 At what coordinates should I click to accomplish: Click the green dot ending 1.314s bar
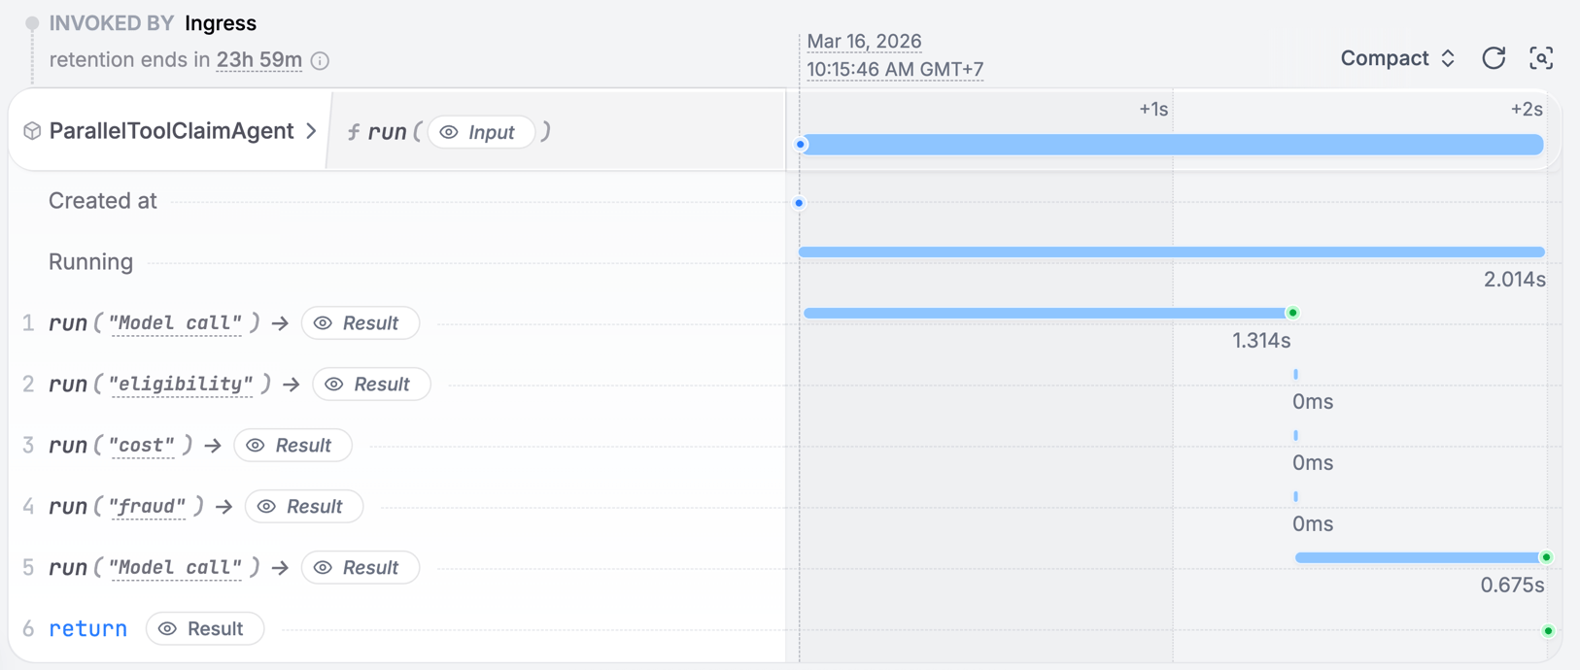point(1292,313)
